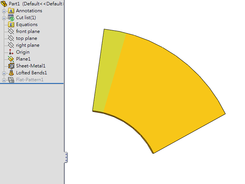Expand the Cut list(1) node

click(x=4, y=18)
